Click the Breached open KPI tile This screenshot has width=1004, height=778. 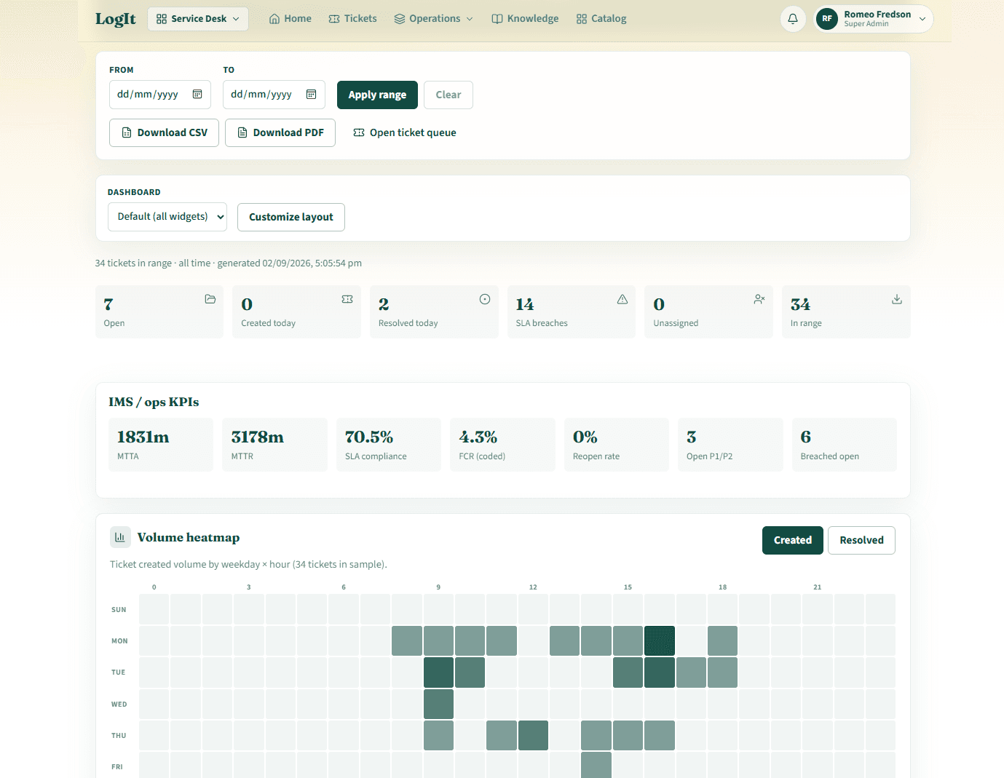845,445
